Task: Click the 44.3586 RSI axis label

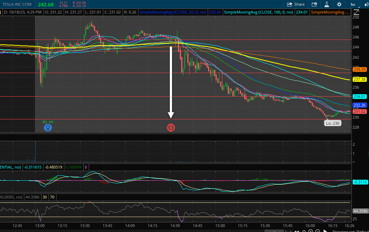Action: pos(360,211)
